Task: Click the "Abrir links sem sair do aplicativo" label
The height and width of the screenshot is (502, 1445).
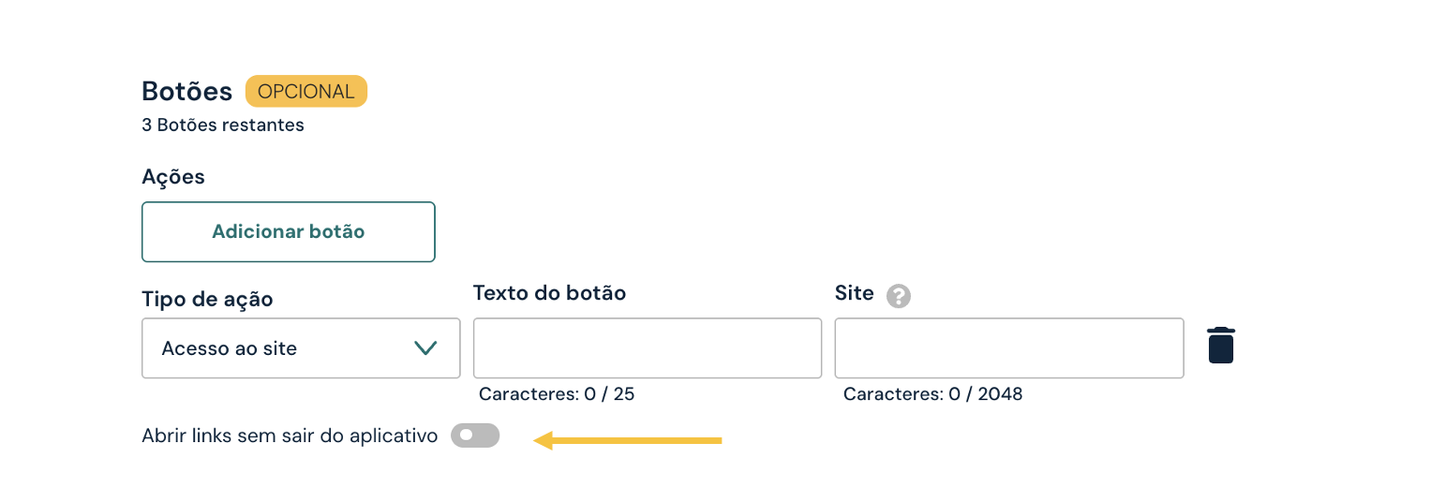Action: click(x=290, y=436)
